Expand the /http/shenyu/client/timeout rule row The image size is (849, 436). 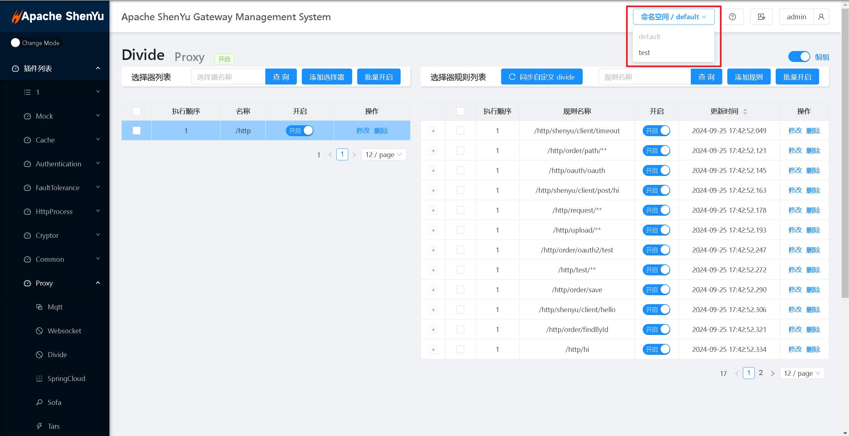click(433, 131)
